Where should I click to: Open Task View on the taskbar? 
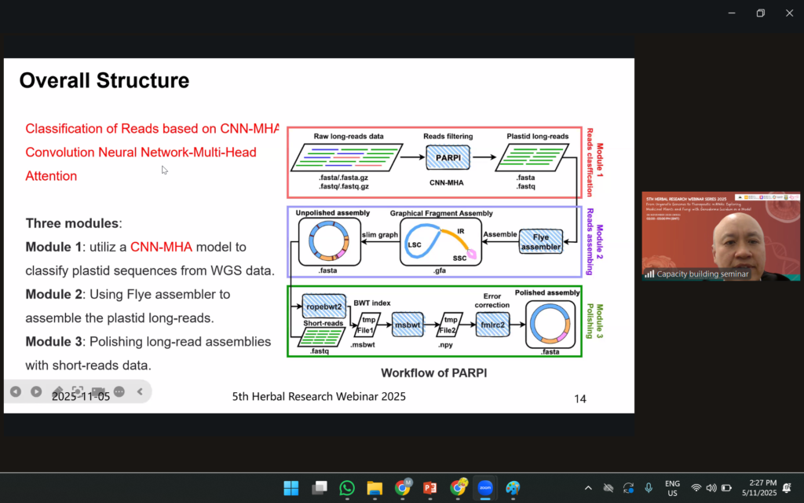[319, 488]
